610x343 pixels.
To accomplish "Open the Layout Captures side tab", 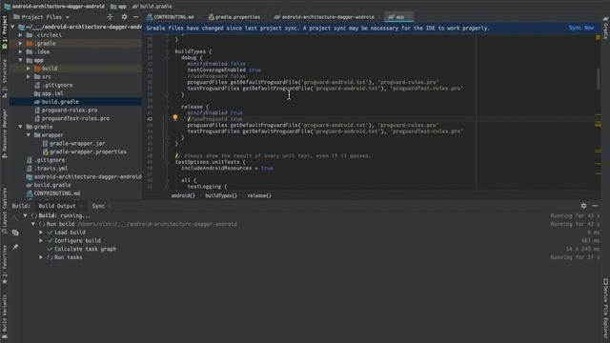I will [x=5, y=212].
